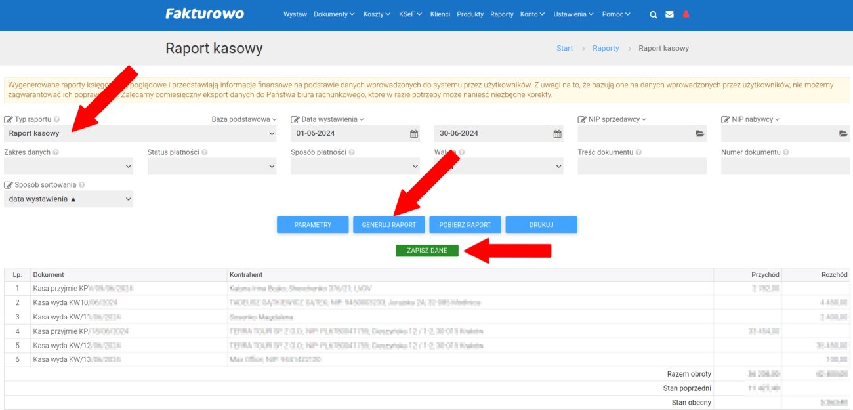Click help icon next to Typ raportu
Screen dimensions: 853x410
click(x=56, y=120)
